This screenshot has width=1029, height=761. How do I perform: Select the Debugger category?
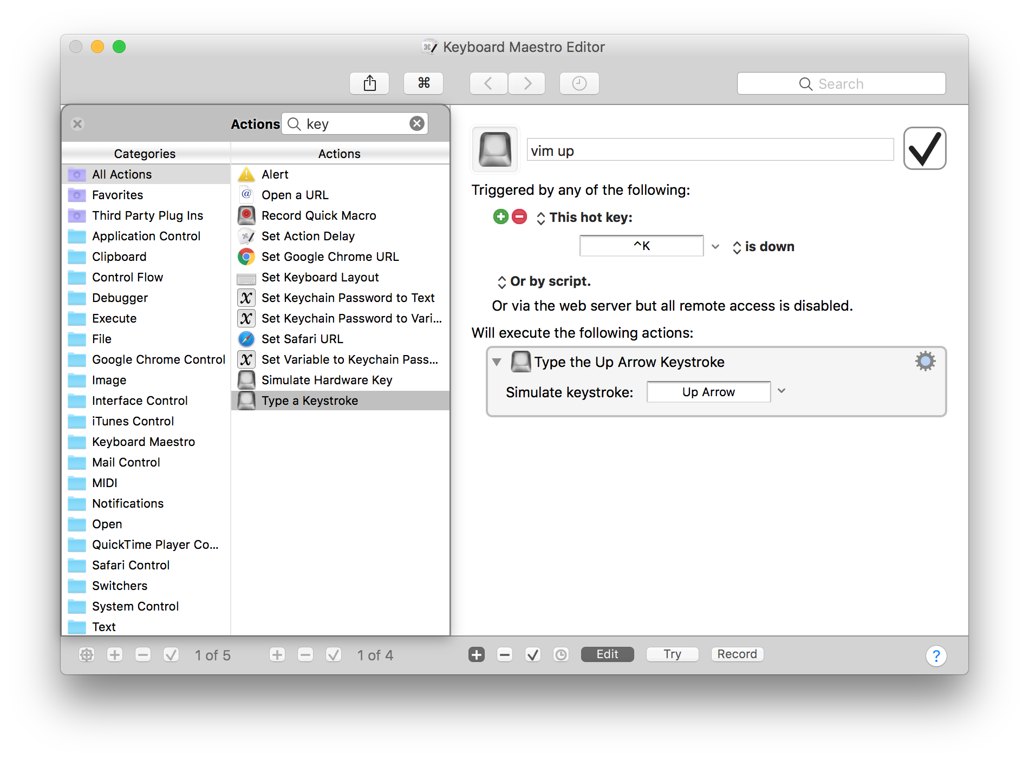146,298
